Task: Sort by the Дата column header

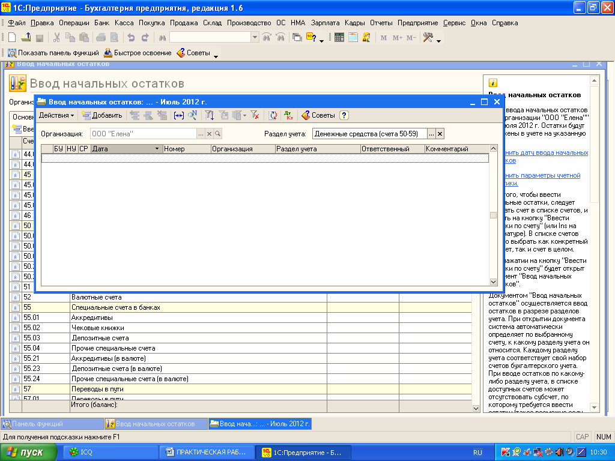Action: point(126,149)
